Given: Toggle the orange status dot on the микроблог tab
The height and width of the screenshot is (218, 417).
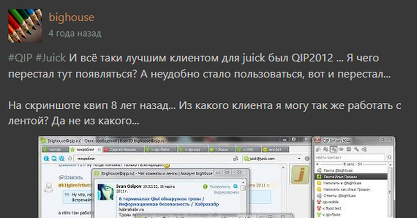Looking at the screenshot, I should pos(99,149).
